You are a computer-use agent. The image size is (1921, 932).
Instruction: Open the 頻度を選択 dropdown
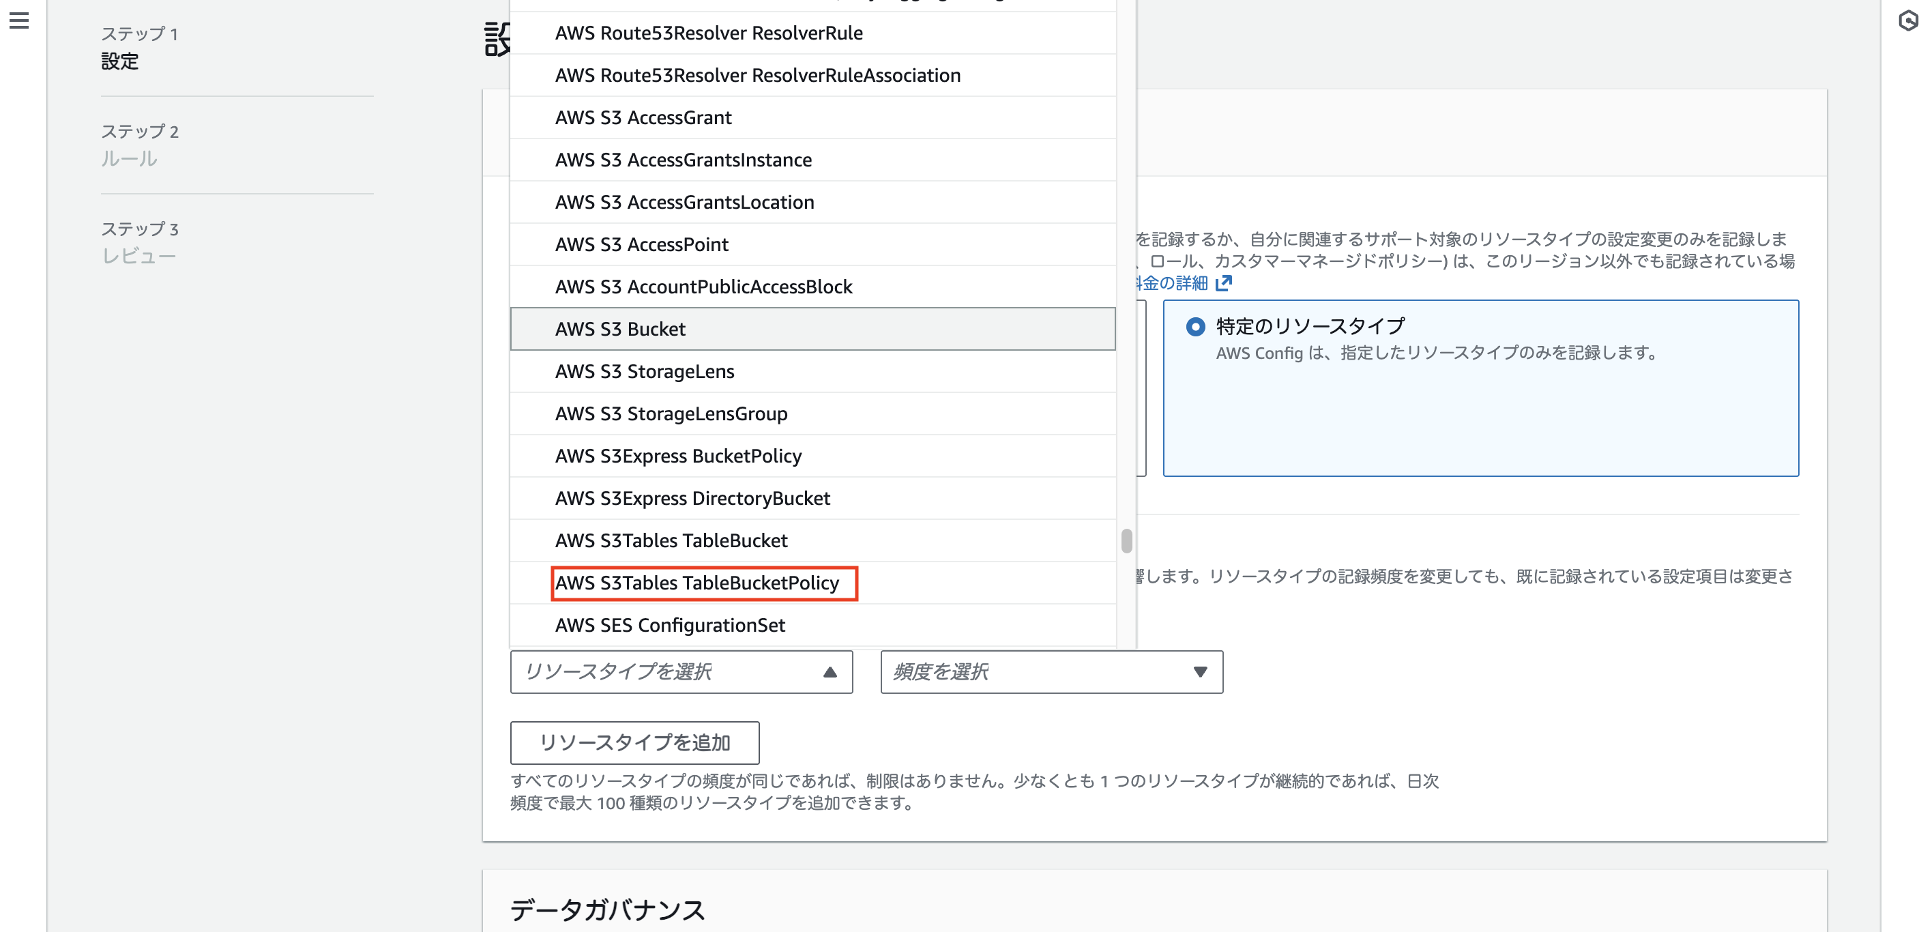tap(1050, 672)
